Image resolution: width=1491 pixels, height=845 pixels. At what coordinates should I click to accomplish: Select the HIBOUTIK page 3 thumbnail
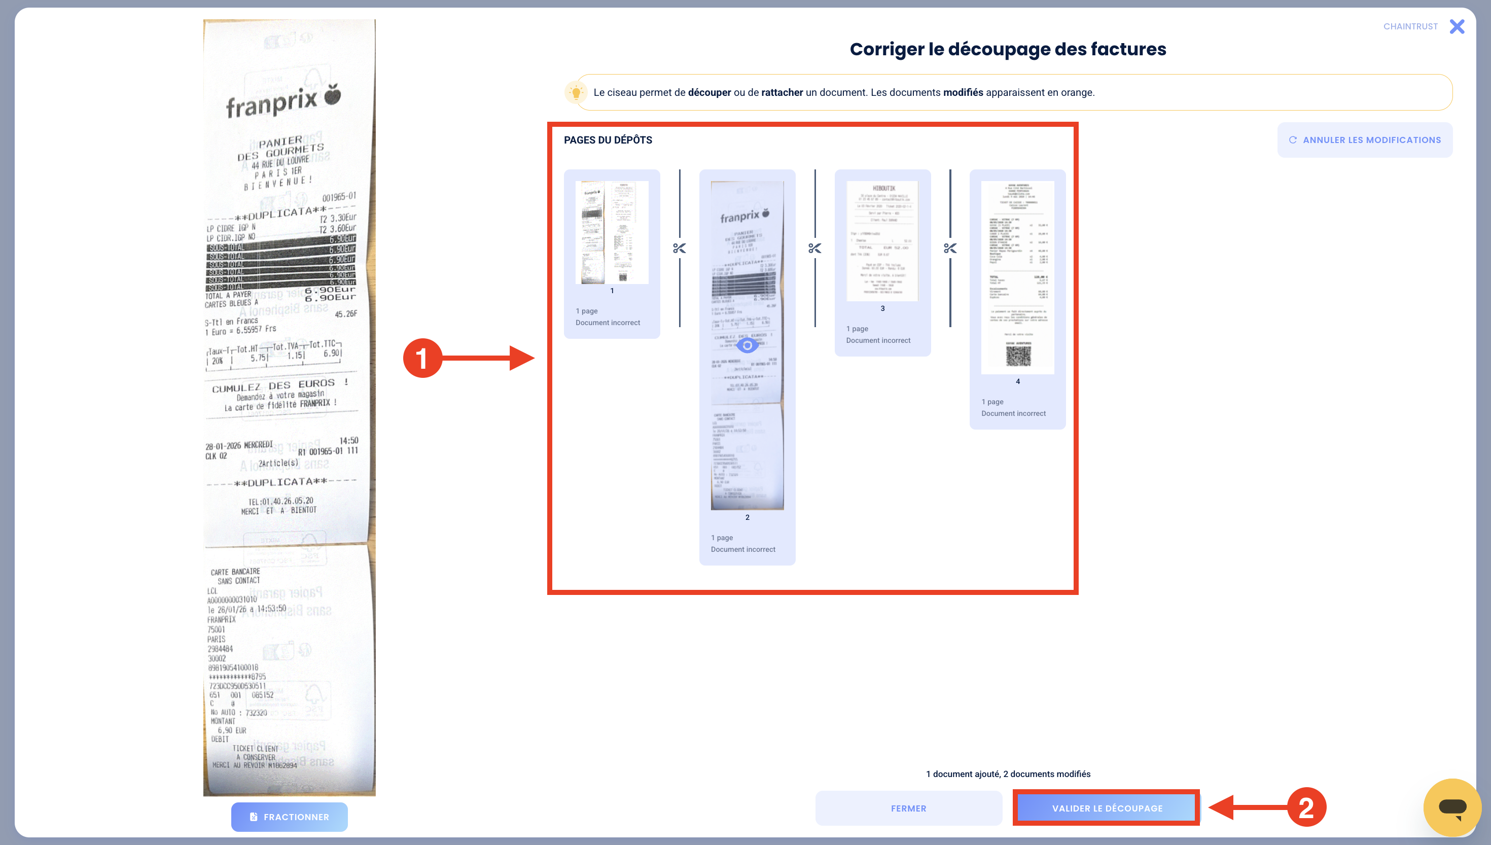882,241
